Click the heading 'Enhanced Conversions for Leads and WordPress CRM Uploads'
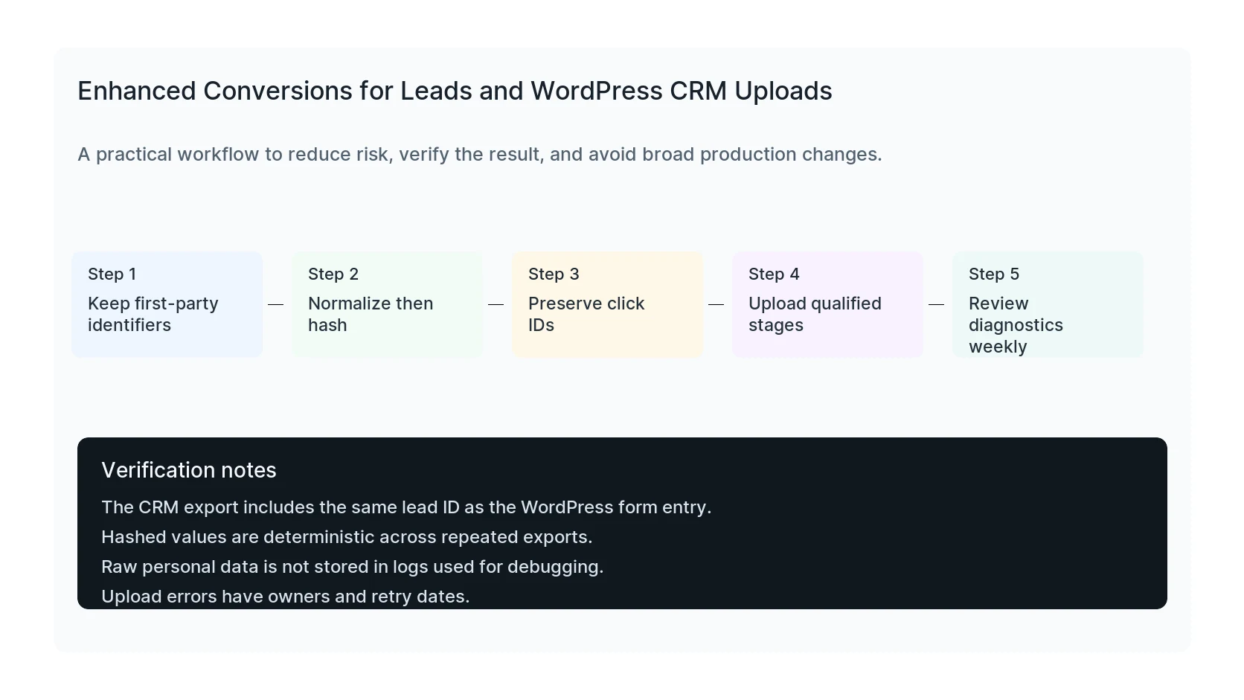The width and height of the screenshot is (1244, 700). [455, 91]
